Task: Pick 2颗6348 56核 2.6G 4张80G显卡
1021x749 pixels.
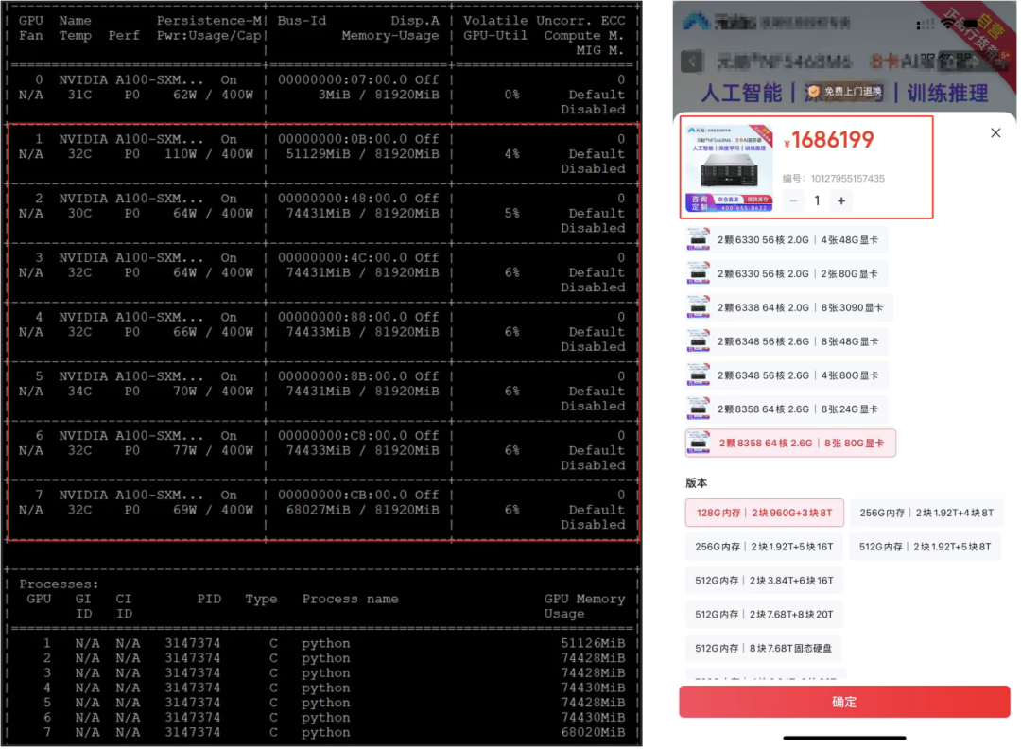Action: [786, 375]
